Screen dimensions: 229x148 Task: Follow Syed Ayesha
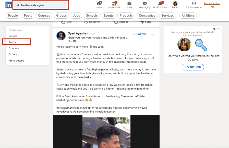tap(139, 34)
